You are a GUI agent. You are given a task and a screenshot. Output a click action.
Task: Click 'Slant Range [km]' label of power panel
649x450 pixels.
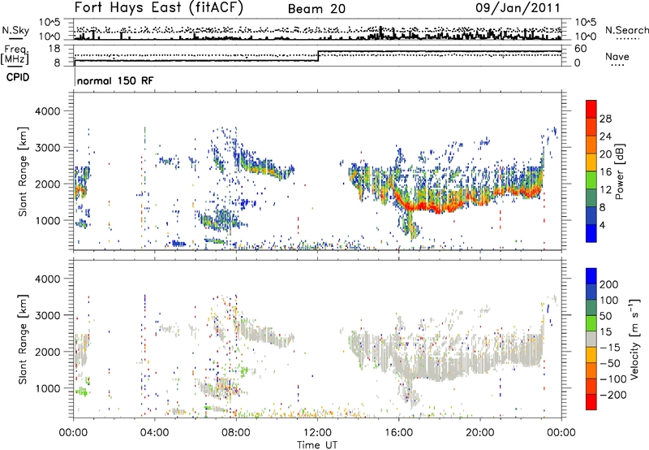tap(23, 171)
